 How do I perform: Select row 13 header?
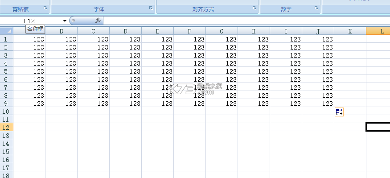coord(7,136)
